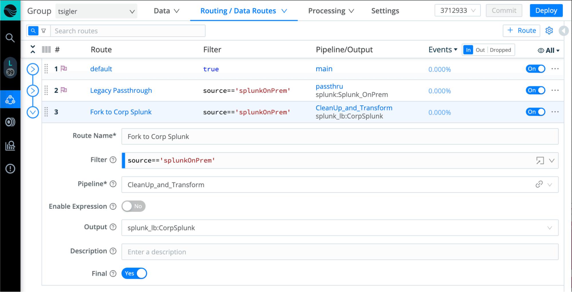Add a new route with Route button

(521, 31)
